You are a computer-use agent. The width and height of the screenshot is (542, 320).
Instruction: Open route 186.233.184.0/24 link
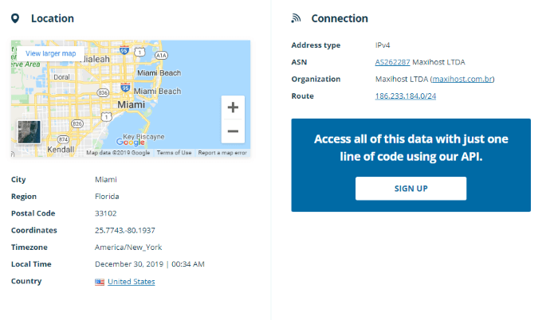[x=406, y=96]
